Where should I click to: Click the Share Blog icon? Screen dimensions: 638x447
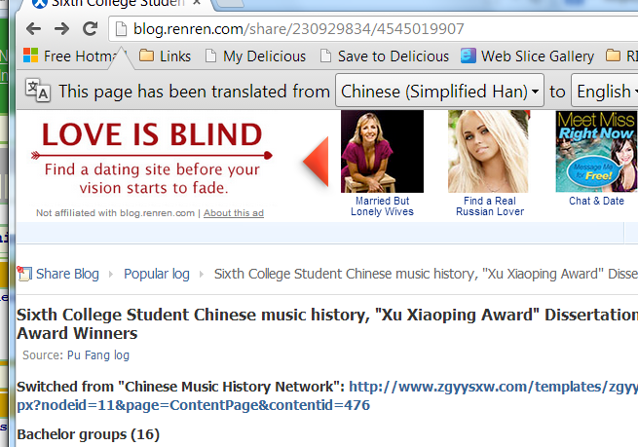pos(24,274)
